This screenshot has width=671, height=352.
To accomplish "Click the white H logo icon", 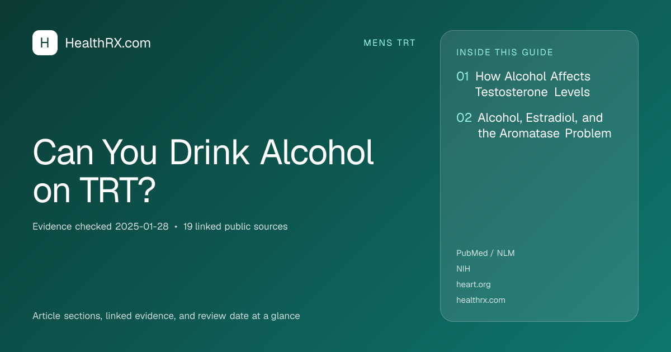I will 45,42.
